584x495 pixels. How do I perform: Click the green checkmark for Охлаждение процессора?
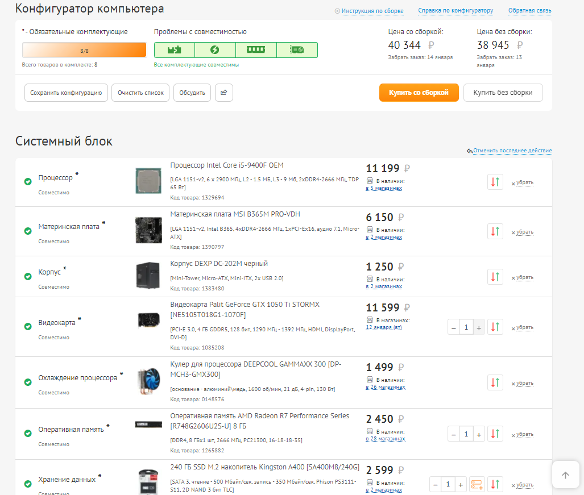[28, 382]
